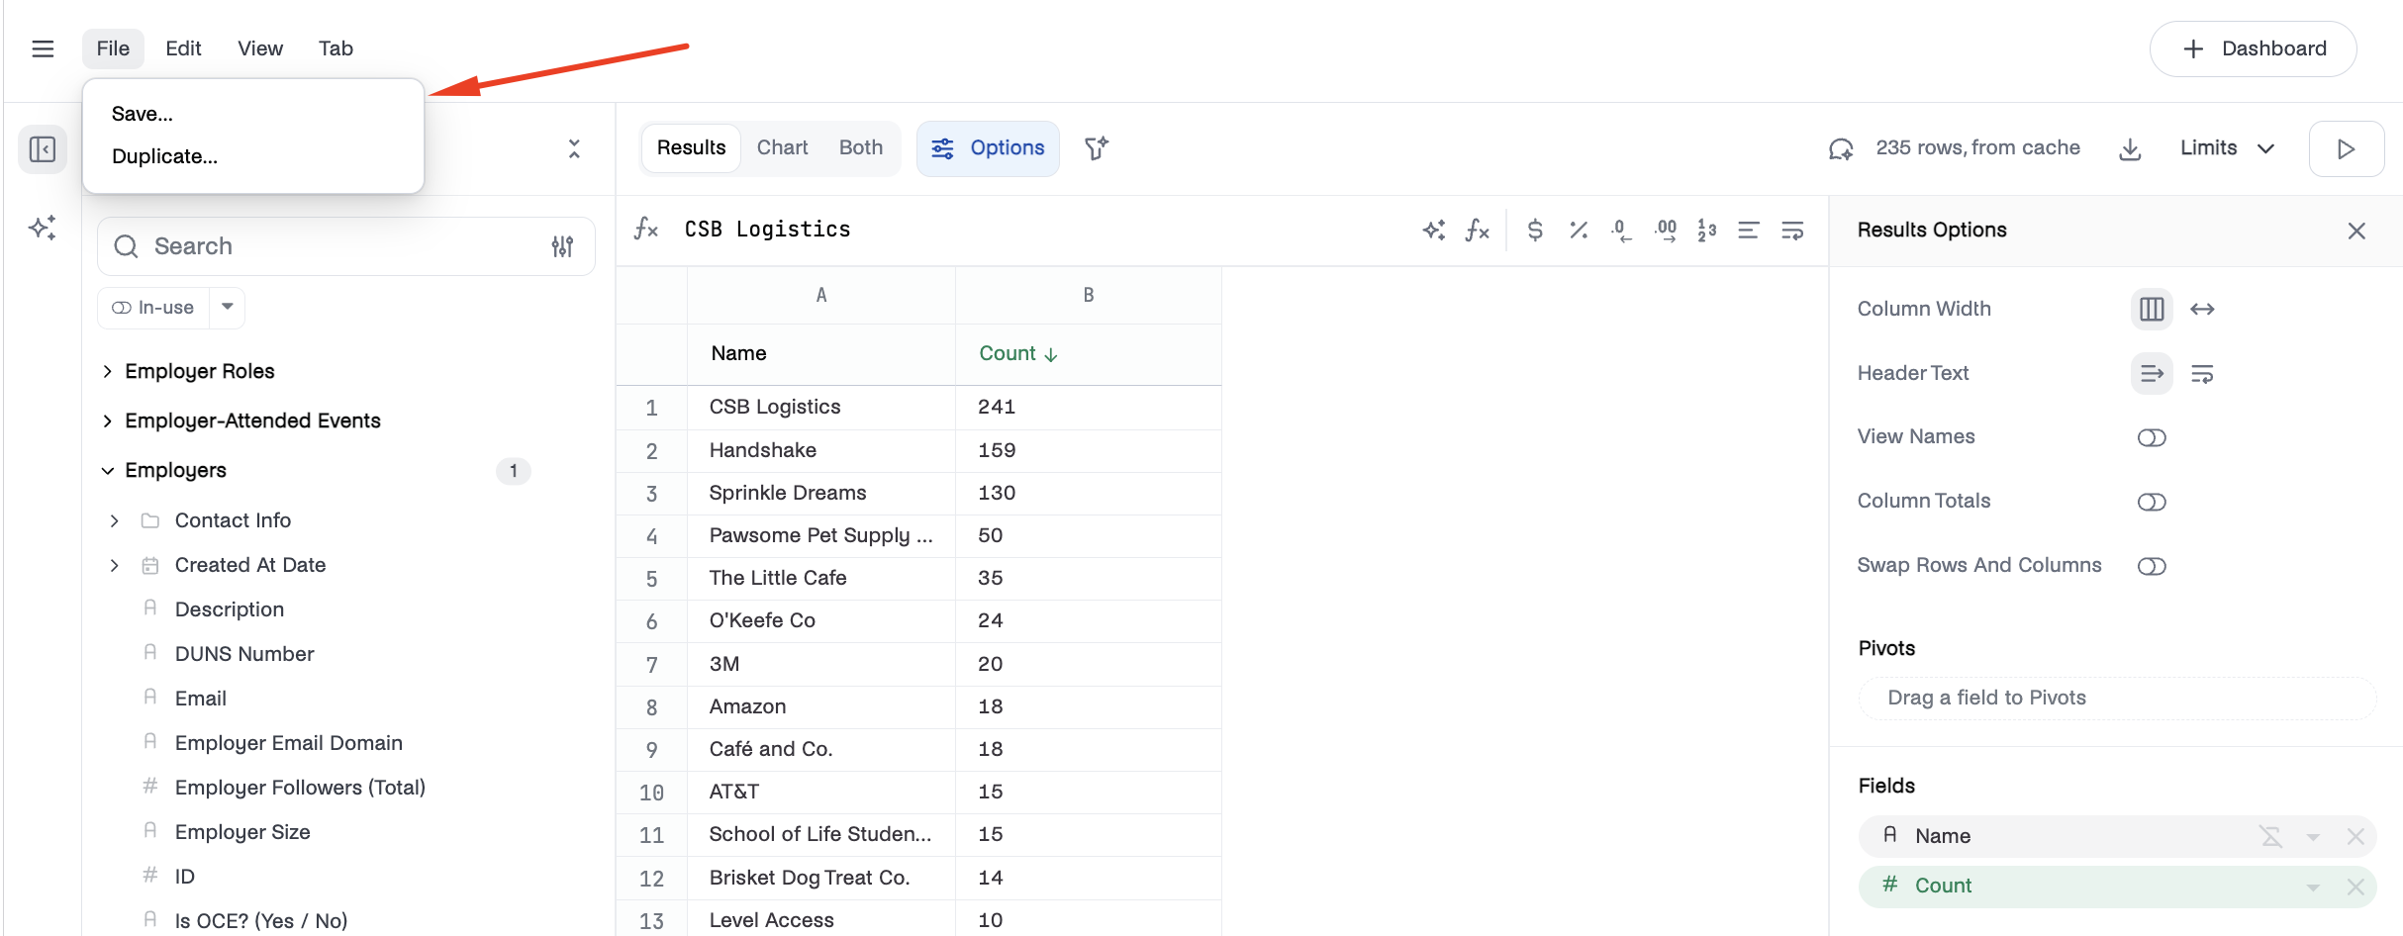The width and height of the screenshot is (2403, 936).
Task: Toggle text wrap in toolbar
Action: pos(1792,230)
